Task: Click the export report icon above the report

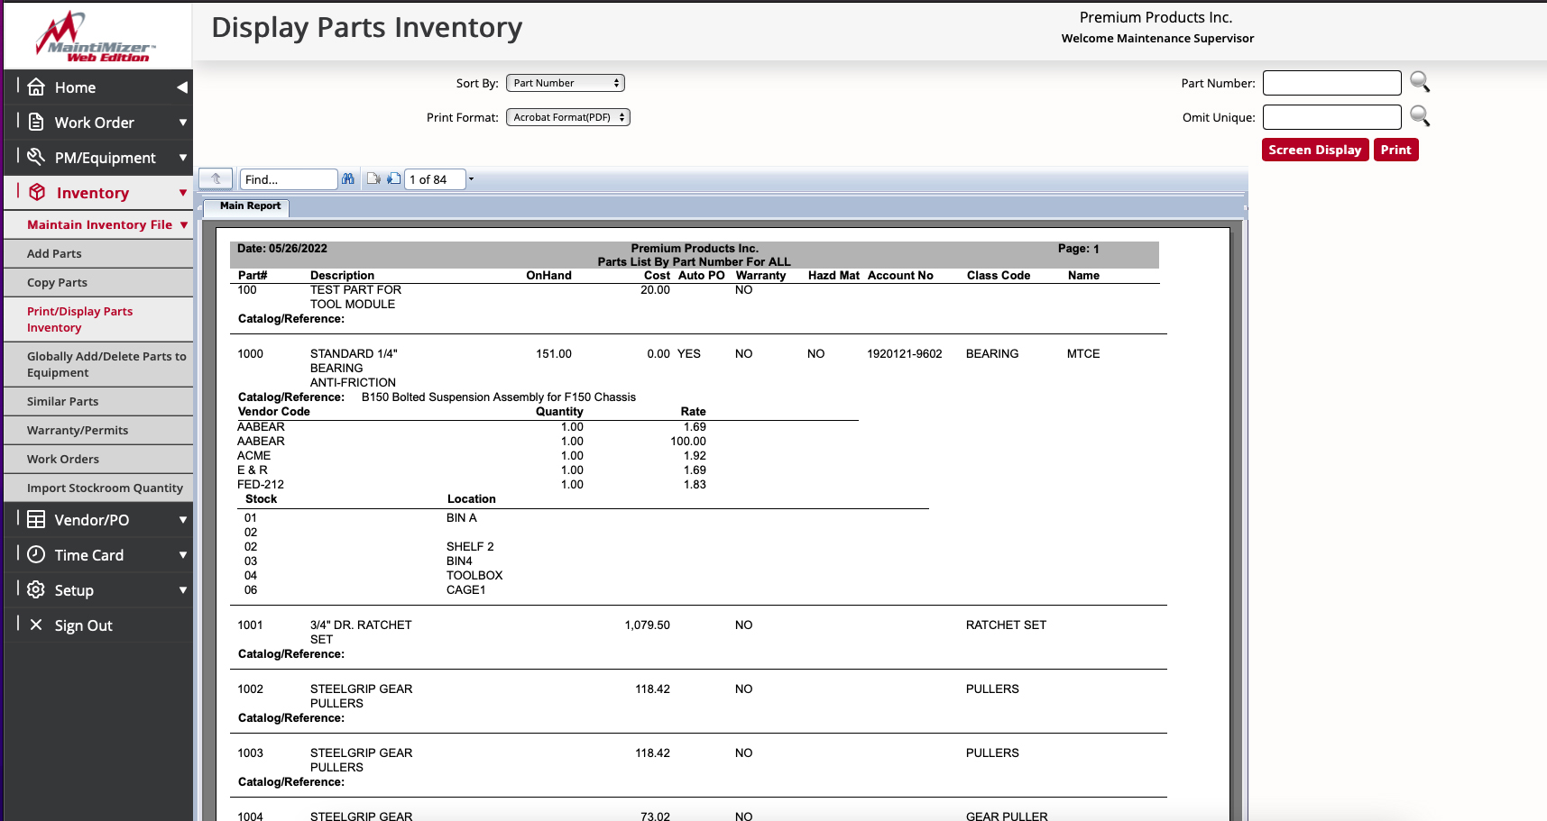Action: [373, 178]
